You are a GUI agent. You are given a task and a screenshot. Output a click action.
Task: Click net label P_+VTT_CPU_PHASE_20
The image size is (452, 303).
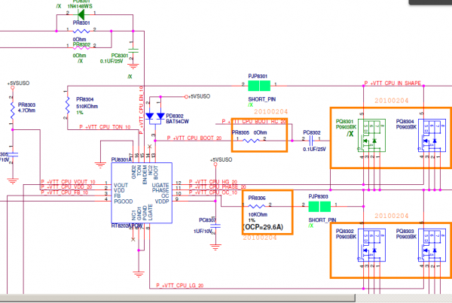(x=218, y=187)
